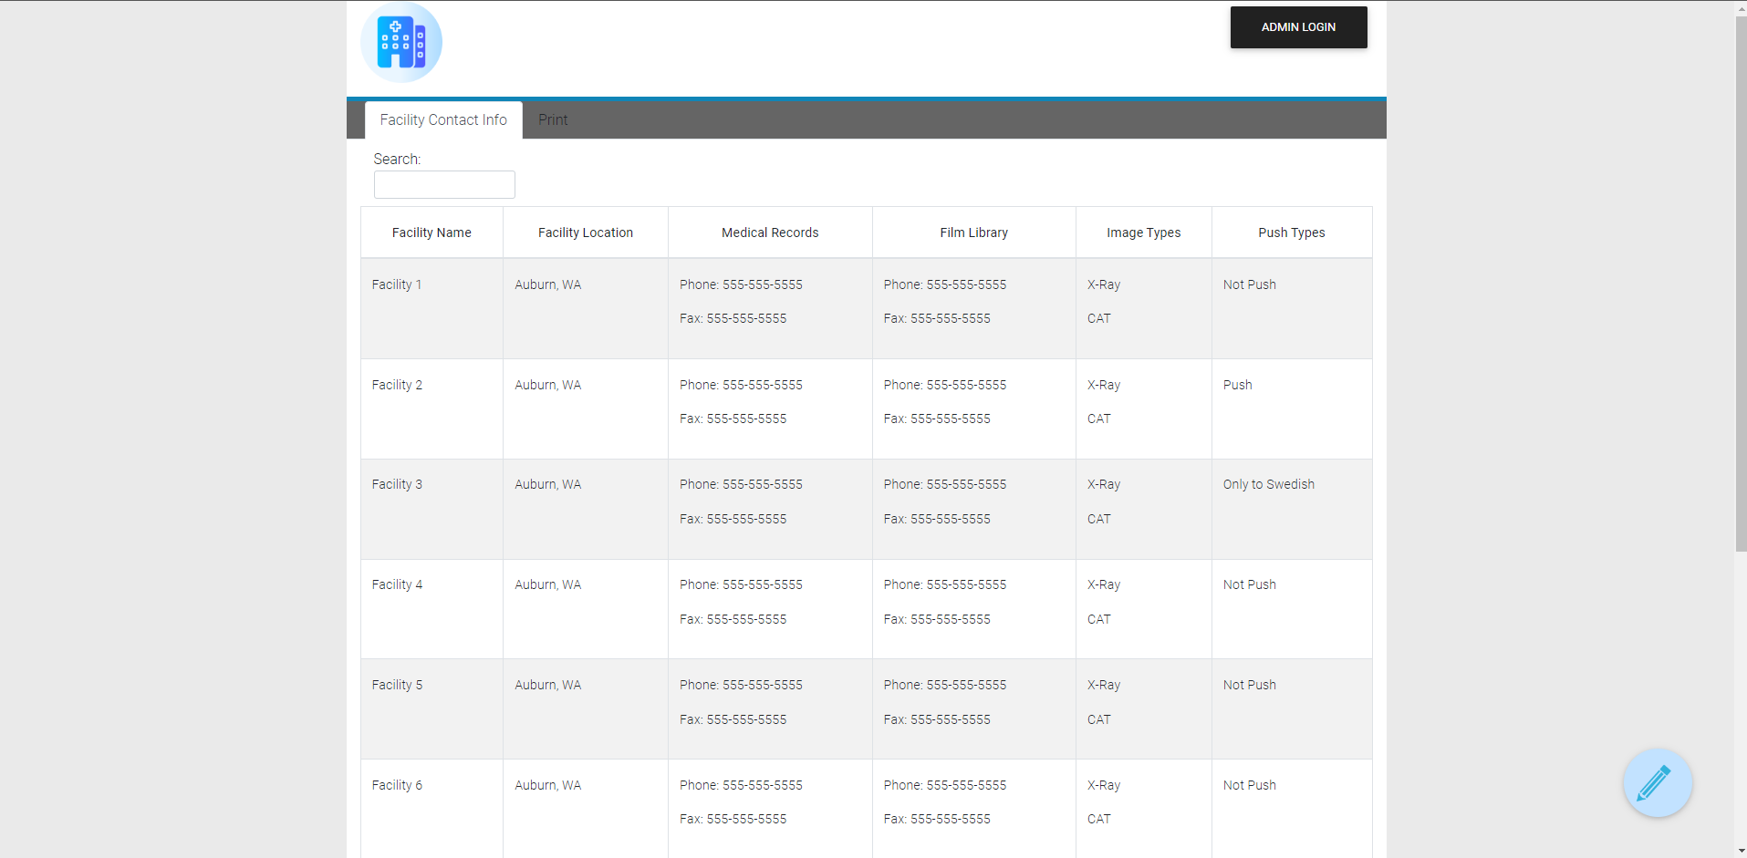This screenshot has height=858, width=1747.
Task: Click the Push cell in Facility 2 row
Action: click(1237, 386)
